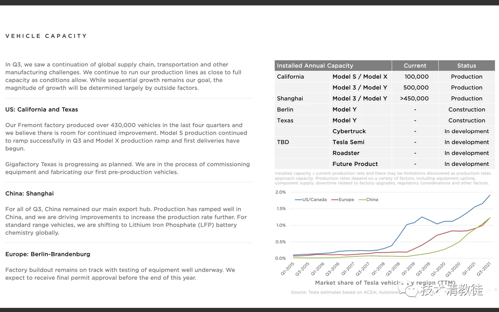The height and width of the screenshot is (312, 499).
Task: Click the "100,000" capacity value
Action: tap(416, 76)
